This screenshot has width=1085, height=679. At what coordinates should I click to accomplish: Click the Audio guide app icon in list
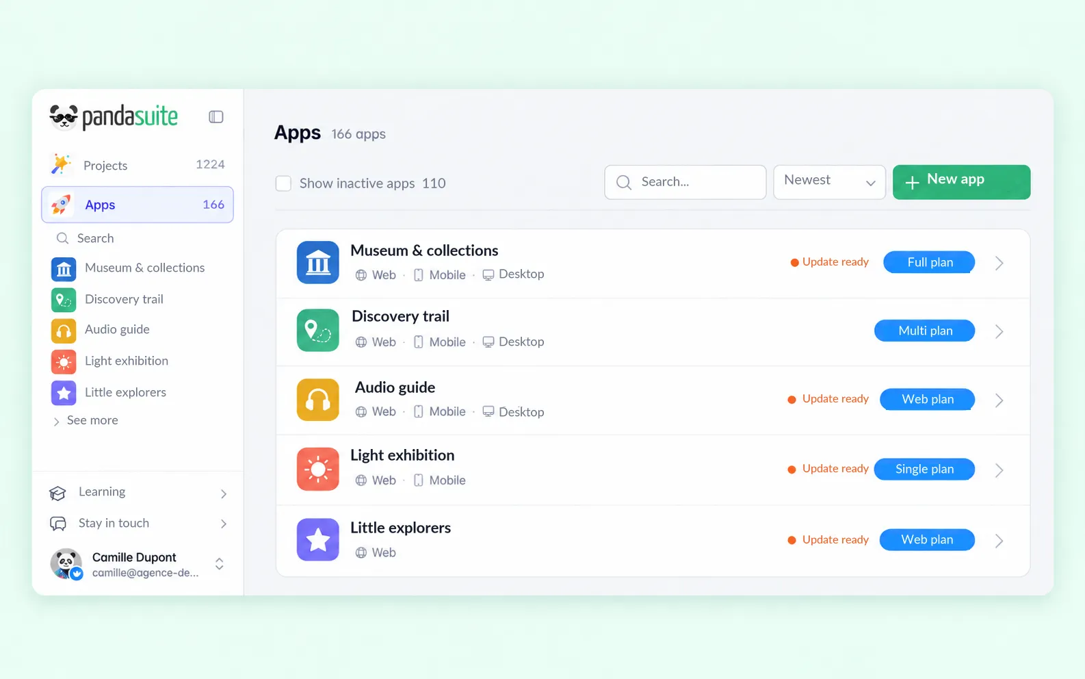pos(318,400)
